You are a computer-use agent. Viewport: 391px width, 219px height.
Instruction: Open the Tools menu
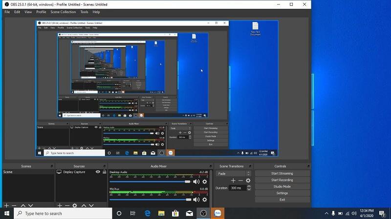[x=84, y=12]
